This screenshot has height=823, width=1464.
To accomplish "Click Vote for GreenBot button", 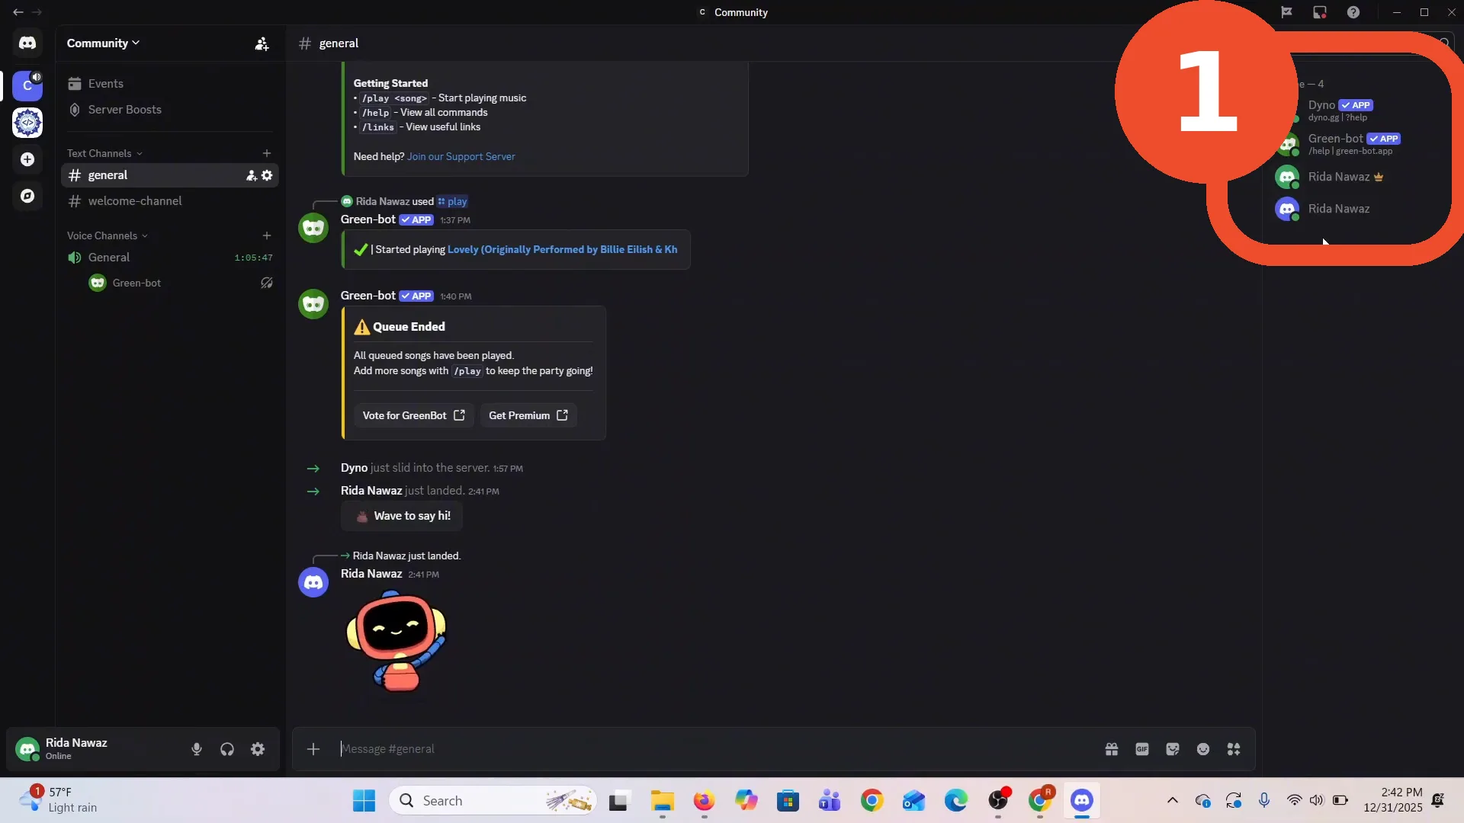I will [x=413, y=416].
